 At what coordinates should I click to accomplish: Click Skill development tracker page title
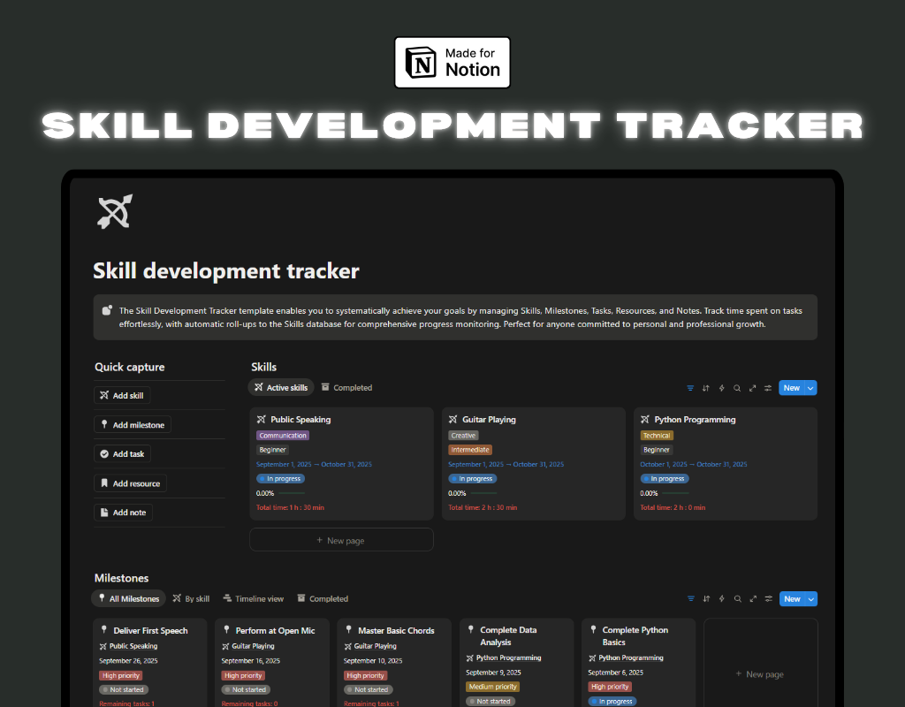(226, 270)
